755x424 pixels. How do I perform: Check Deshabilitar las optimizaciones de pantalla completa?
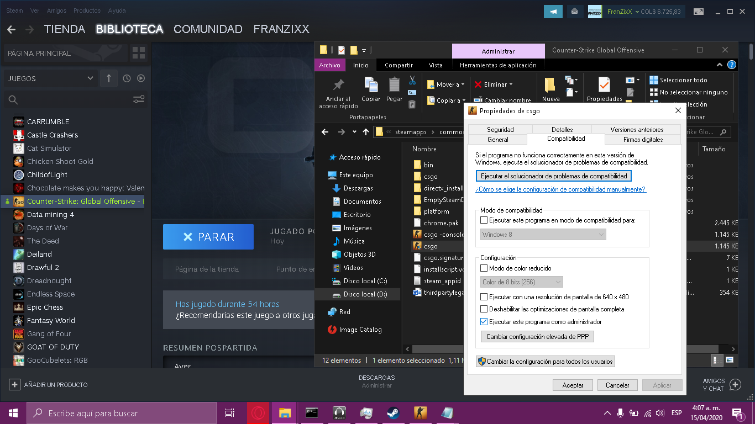click(484, 309)
